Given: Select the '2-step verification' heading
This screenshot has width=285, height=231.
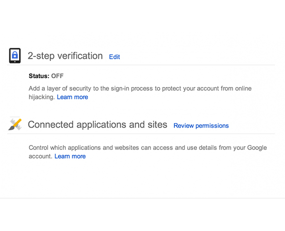Looking at the screenshot, I should 65,56.
